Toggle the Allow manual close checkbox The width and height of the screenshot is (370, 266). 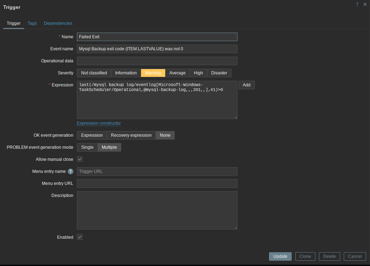[x=80, y=159]
